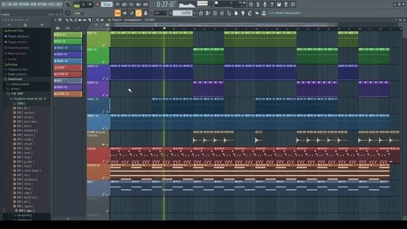Click the View browser icon
Screen dimensions: 407x229
(229, 13)
